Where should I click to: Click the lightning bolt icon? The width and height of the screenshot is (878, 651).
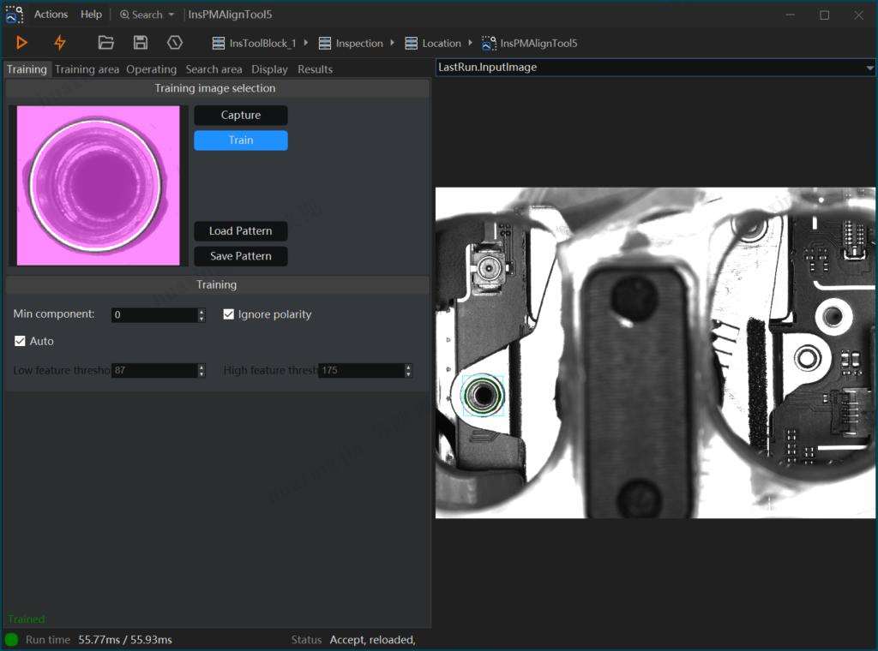59,43
